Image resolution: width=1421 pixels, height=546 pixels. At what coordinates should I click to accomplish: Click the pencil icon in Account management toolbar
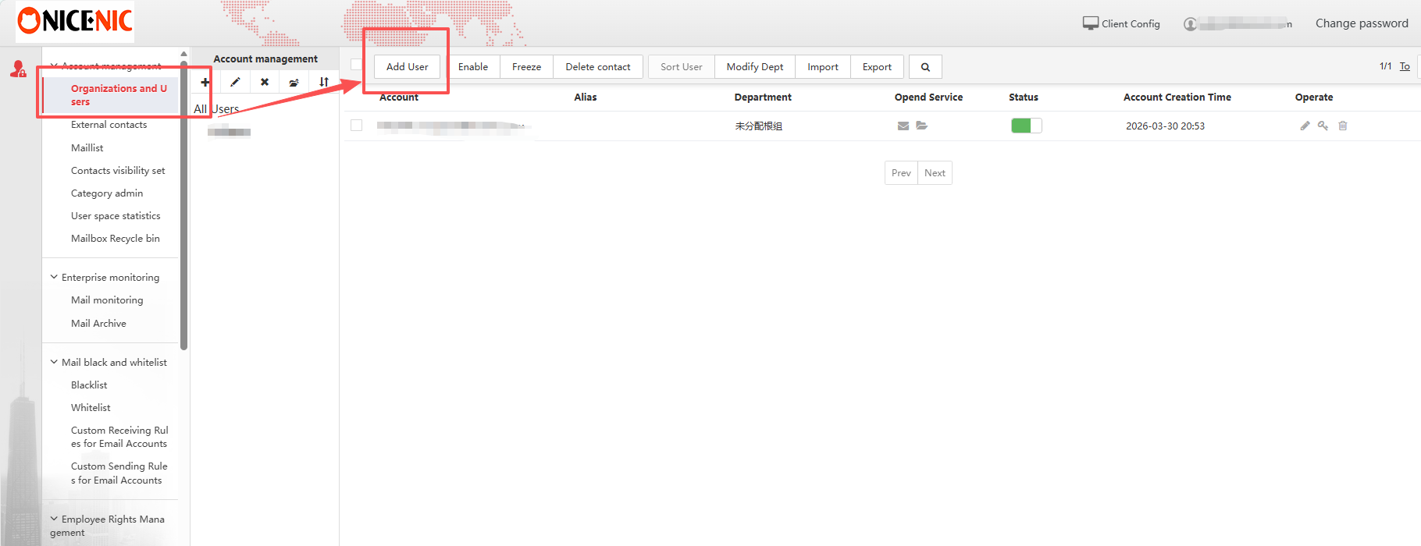tap(235, 82)
